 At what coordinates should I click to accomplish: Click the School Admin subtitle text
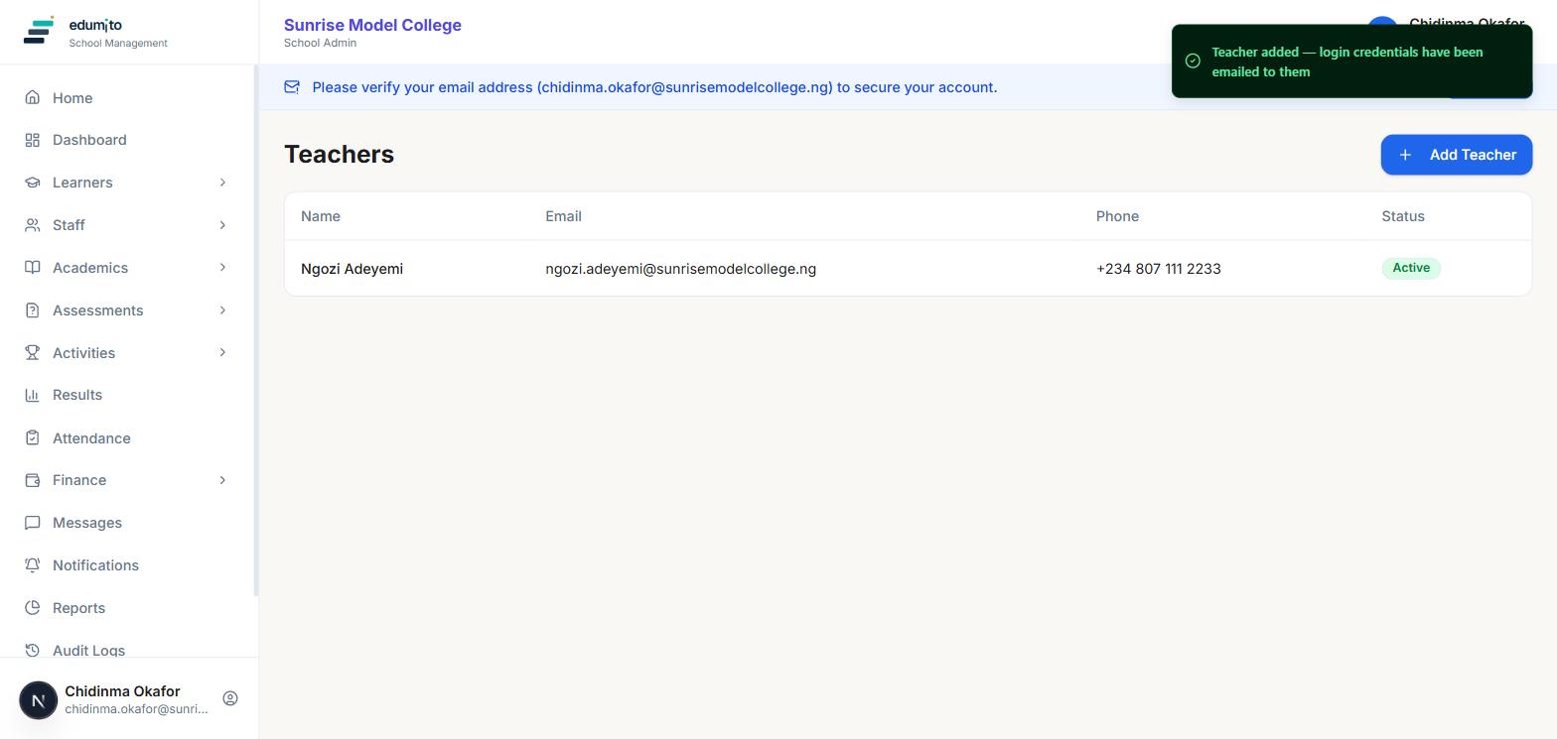pyautogui.click(x=320, y=43)
